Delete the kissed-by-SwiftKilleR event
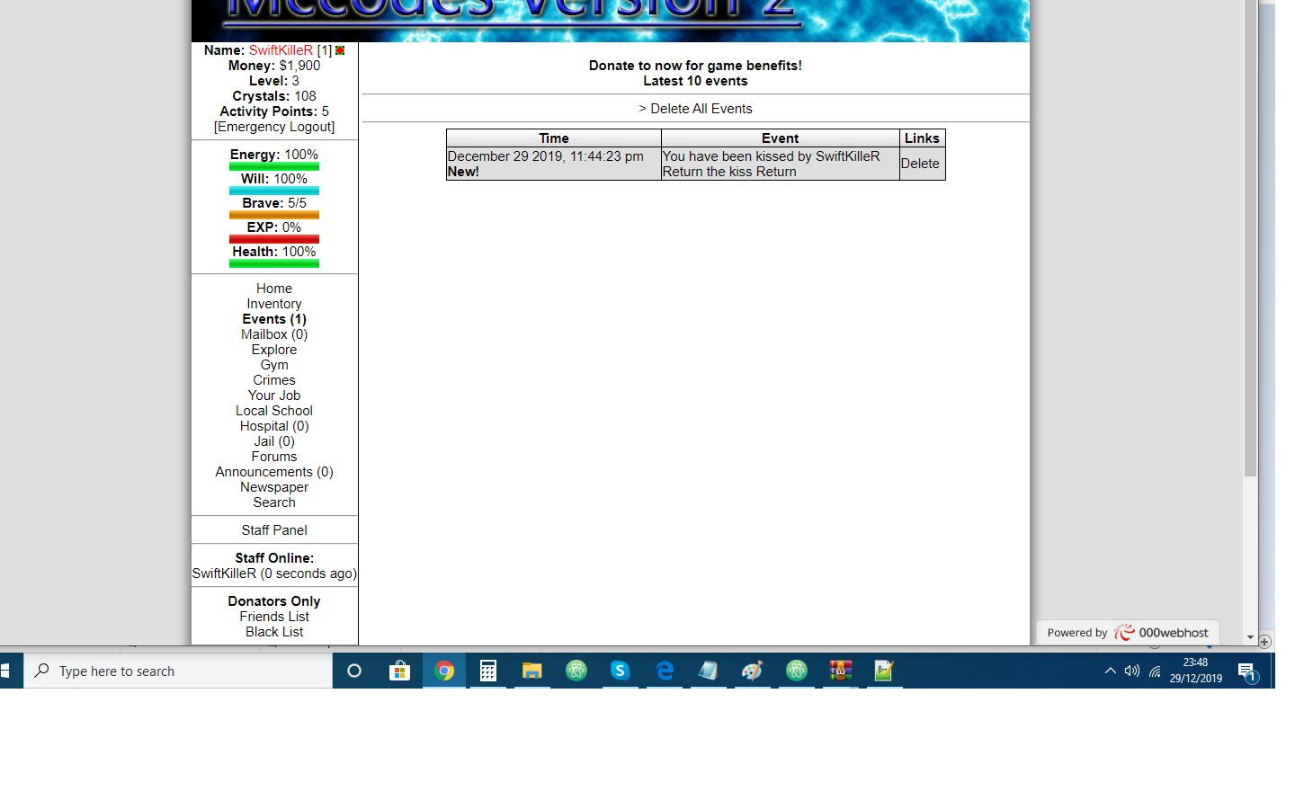The height and width of the screenshot is (809, 1295). point(920,164)
